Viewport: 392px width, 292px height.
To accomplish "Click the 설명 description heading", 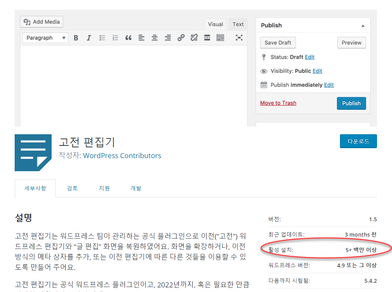I will click(x=24, y=218).
